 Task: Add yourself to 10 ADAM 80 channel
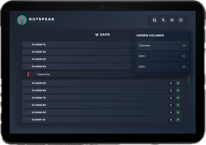[x=178, y=105]
